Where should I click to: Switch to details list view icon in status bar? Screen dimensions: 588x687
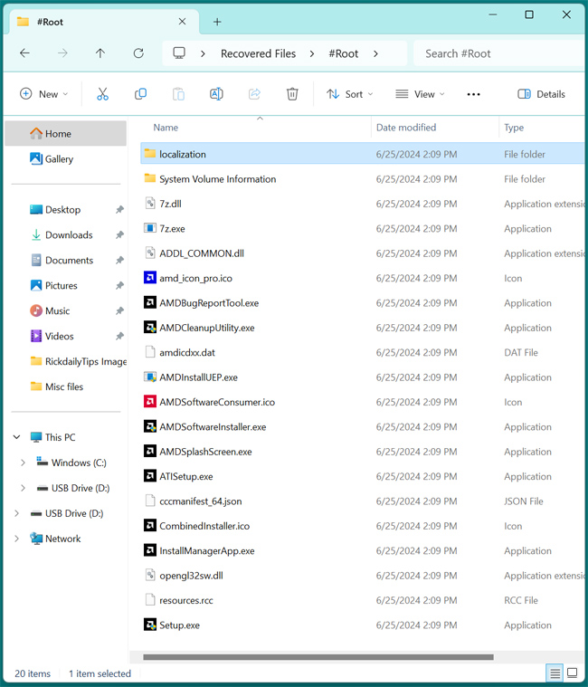click(555, 673)
